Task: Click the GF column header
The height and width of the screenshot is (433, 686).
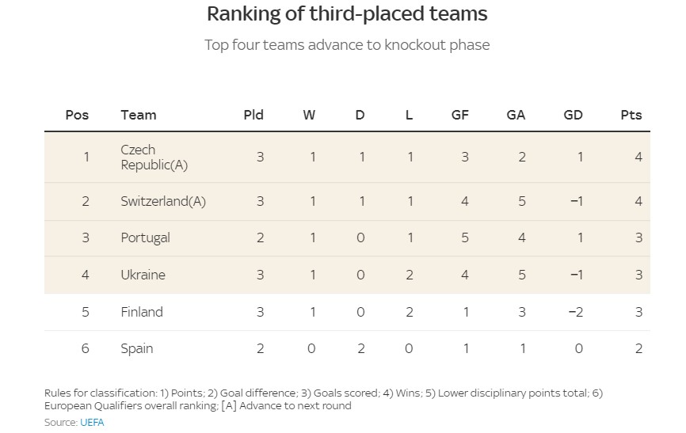Action: [460, 115]
